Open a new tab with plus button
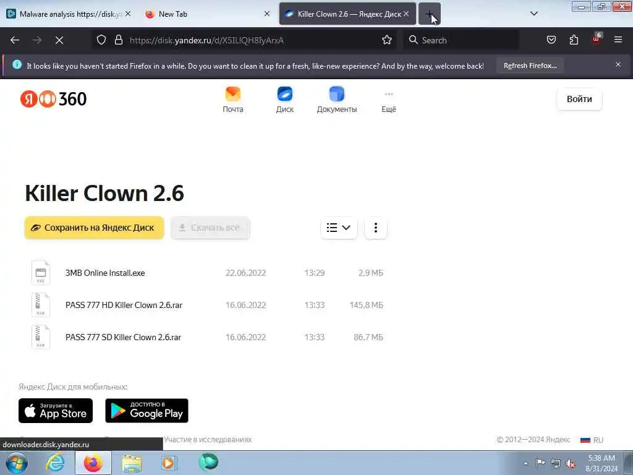 (x=429, y=14)
